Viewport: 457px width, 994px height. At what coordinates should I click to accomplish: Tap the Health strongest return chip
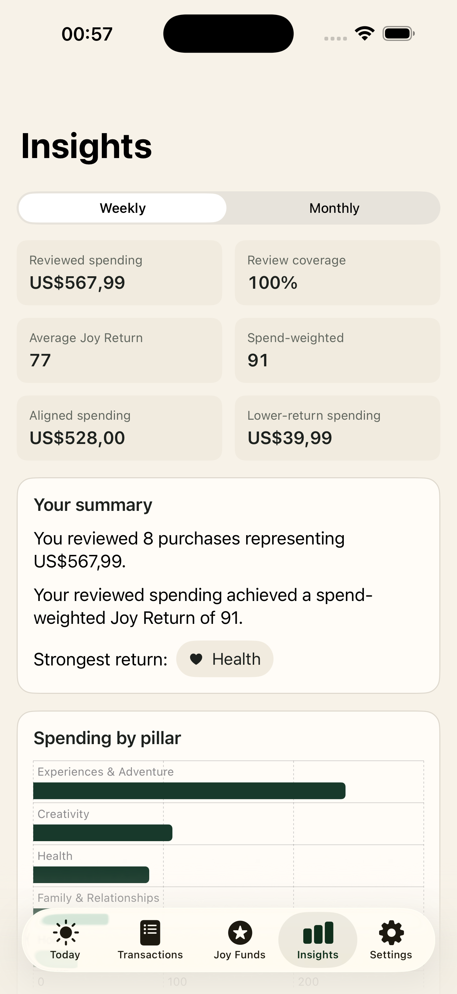[225, 659]
